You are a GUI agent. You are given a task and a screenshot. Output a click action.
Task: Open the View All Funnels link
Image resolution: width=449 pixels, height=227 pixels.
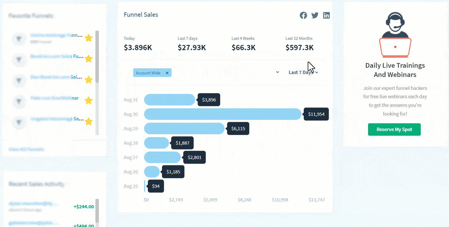pos(26,149)
